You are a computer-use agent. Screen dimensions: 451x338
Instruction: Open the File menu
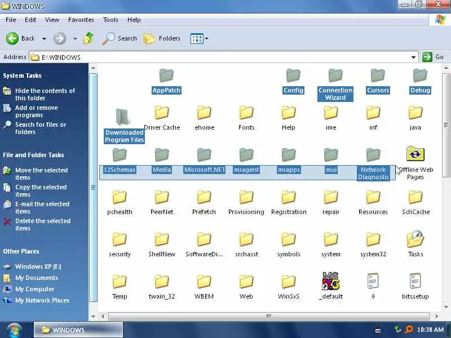(x=11, y=20)
